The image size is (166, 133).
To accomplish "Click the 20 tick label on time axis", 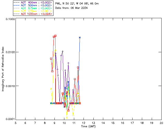I will coord(161,123).
